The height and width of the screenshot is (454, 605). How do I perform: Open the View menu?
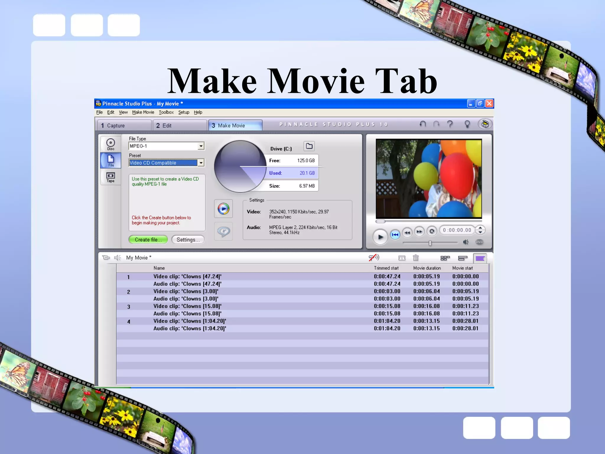123,112
